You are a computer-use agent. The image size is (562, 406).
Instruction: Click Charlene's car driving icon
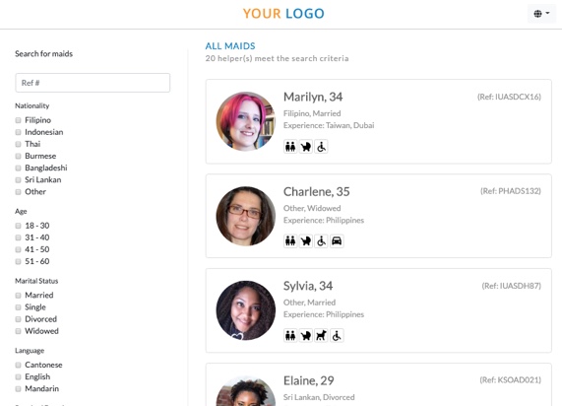click(x=337, y=240)
